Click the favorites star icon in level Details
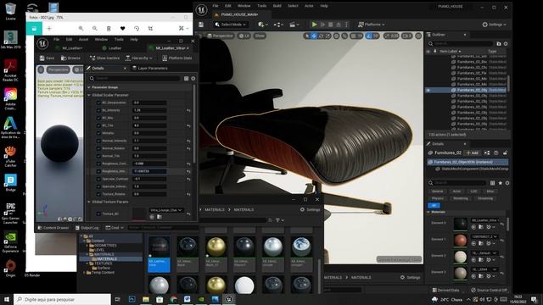Image resolution: width=543 pixels, height=305 pixels. pos(500,183)
